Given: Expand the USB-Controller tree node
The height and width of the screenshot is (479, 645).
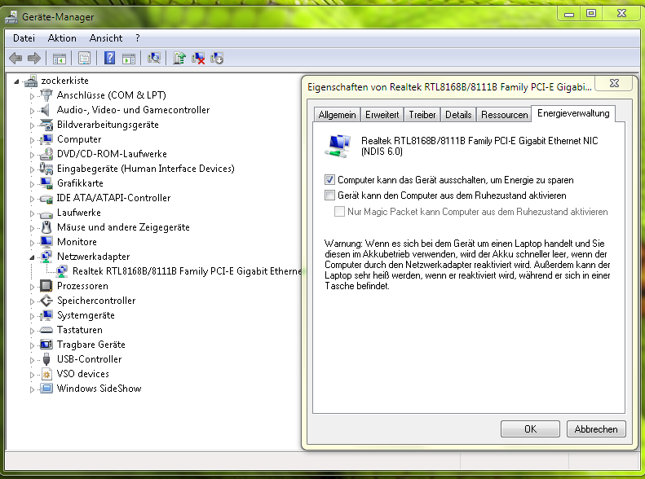Looking at the screenshot, I should (32, 360).
